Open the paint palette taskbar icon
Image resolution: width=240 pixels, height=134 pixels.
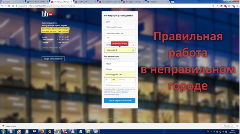tap(96, 131)
